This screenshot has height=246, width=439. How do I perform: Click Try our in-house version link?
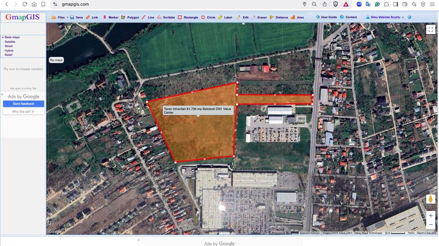coord(23,69)
